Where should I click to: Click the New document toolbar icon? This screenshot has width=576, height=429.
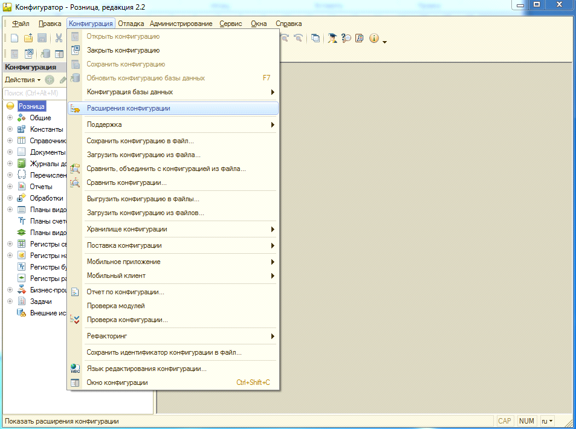coord(15,38)
